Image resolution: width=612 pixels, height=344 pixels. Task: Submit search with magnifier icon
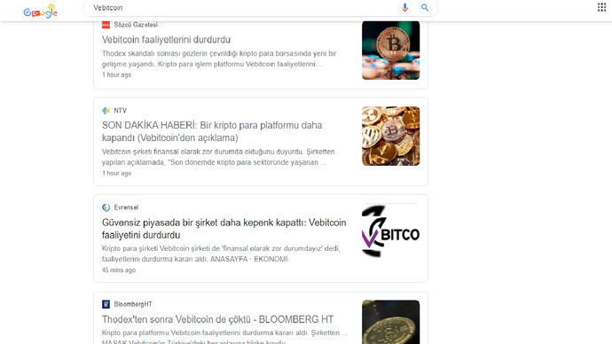click(x=425, y=7)
